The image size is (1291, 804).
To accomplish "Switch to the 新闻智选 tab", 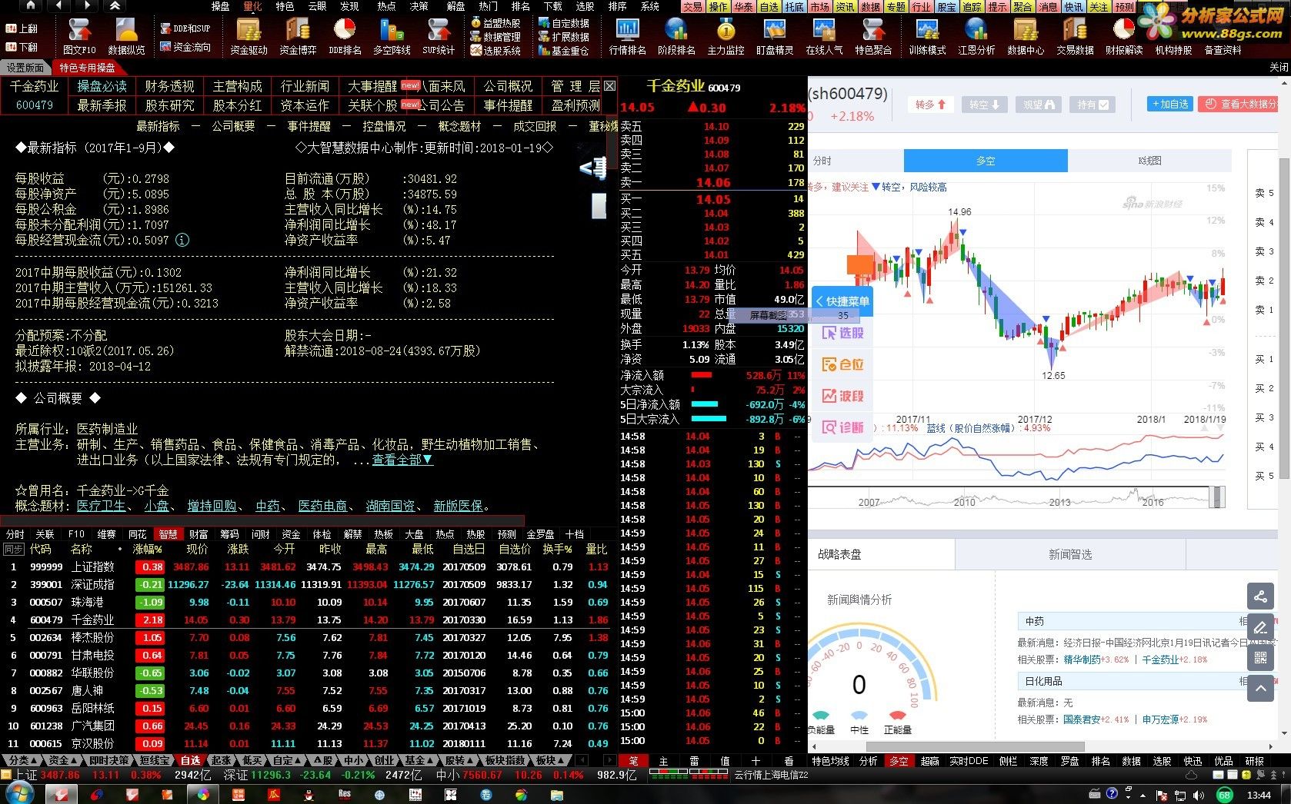I will click(1070, 554).
